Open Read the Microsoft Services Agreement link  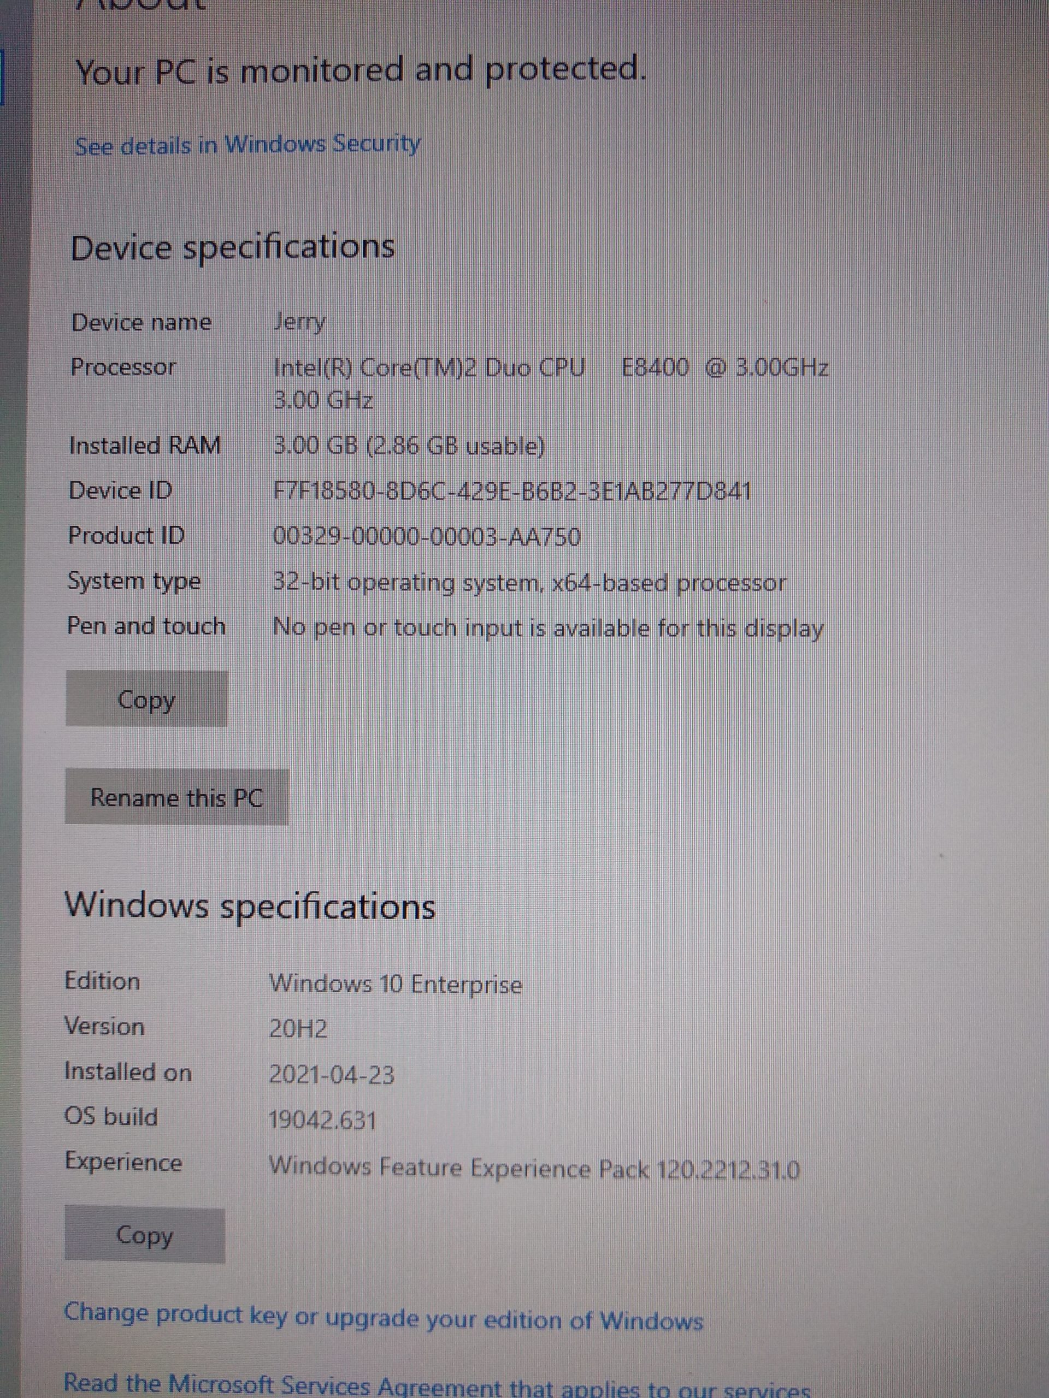pyautogui.click(x=437, y=1385)
